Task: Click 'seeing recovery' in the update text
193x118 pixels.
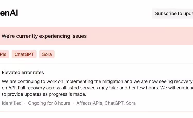Action: point(176,81)
